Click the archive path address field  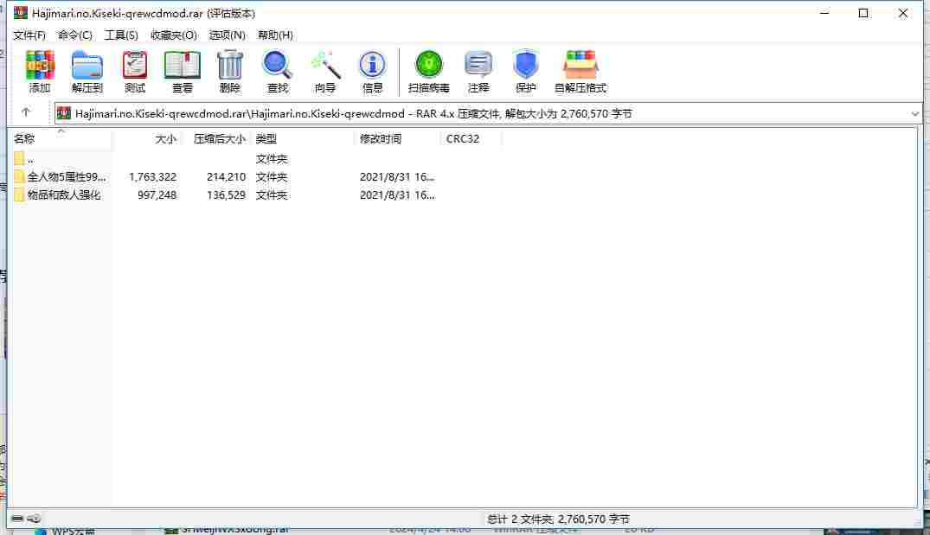pos(488,113)
